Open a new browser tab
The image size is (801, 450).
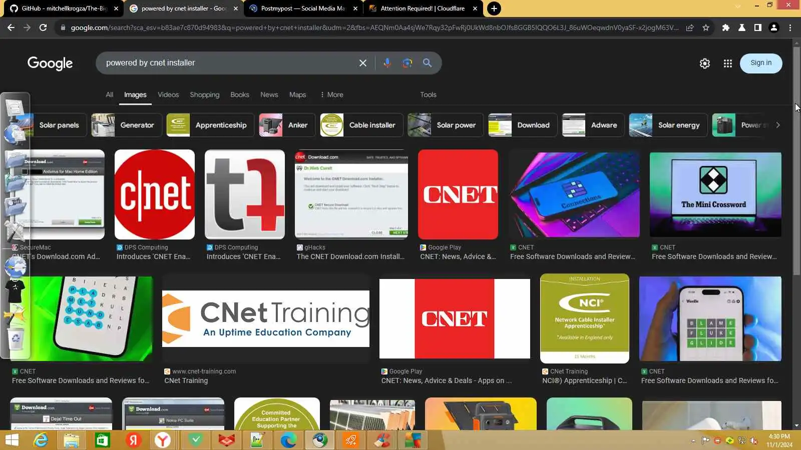click(x=494, y=8)
